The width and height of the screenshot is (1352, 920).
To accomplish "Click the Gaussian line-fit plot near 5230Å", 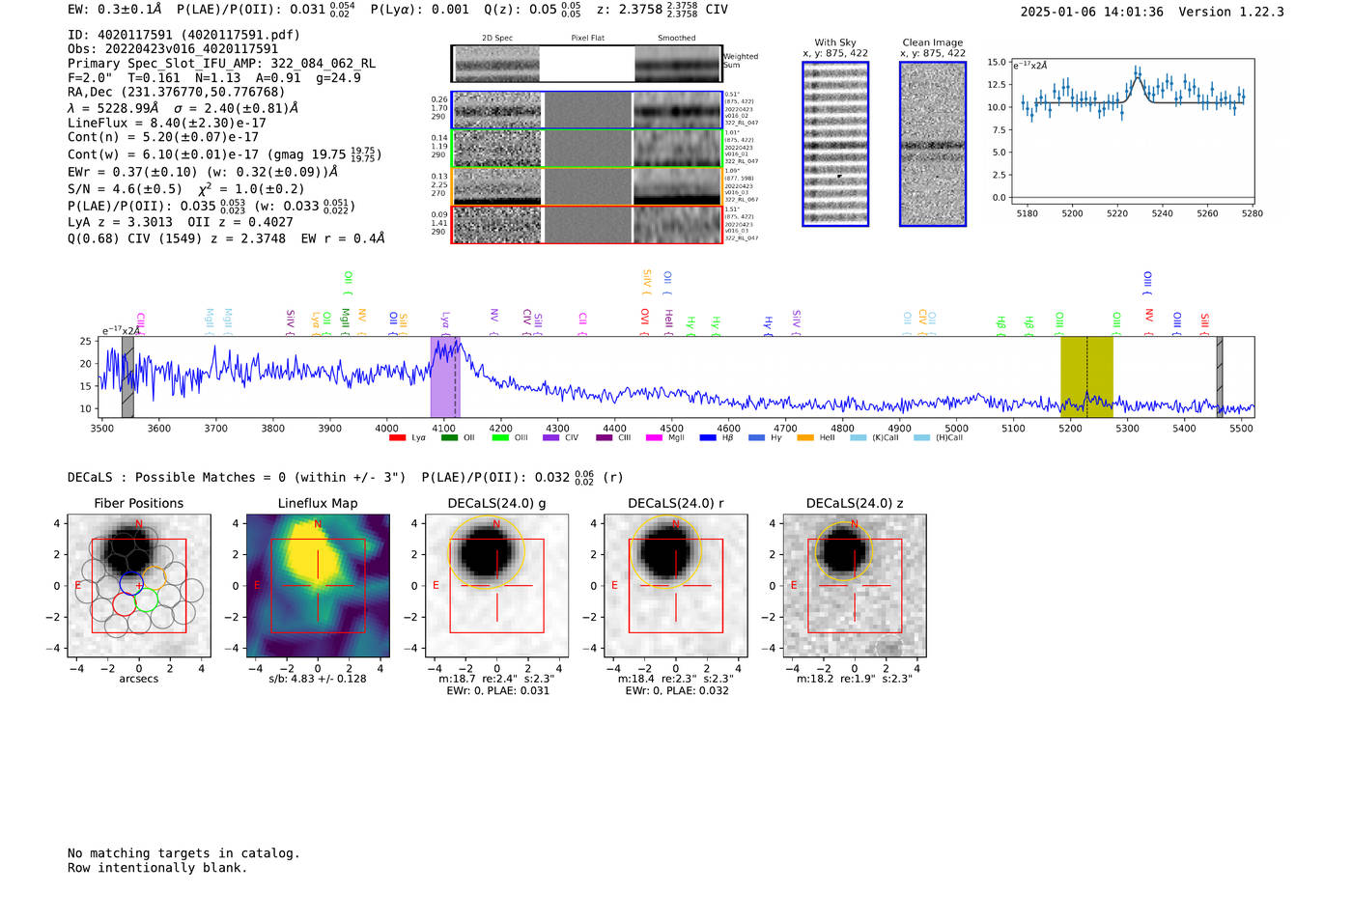I will pos(1132,131).
